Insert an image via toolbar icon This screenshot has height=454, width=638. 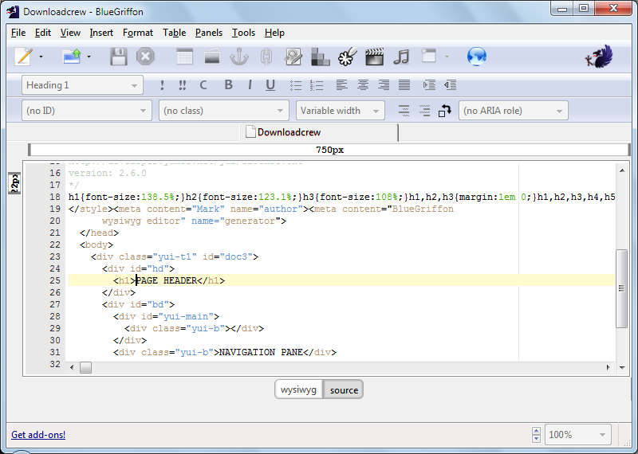tap(212, 57)
